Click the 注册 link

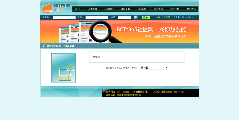click(158, 17)
